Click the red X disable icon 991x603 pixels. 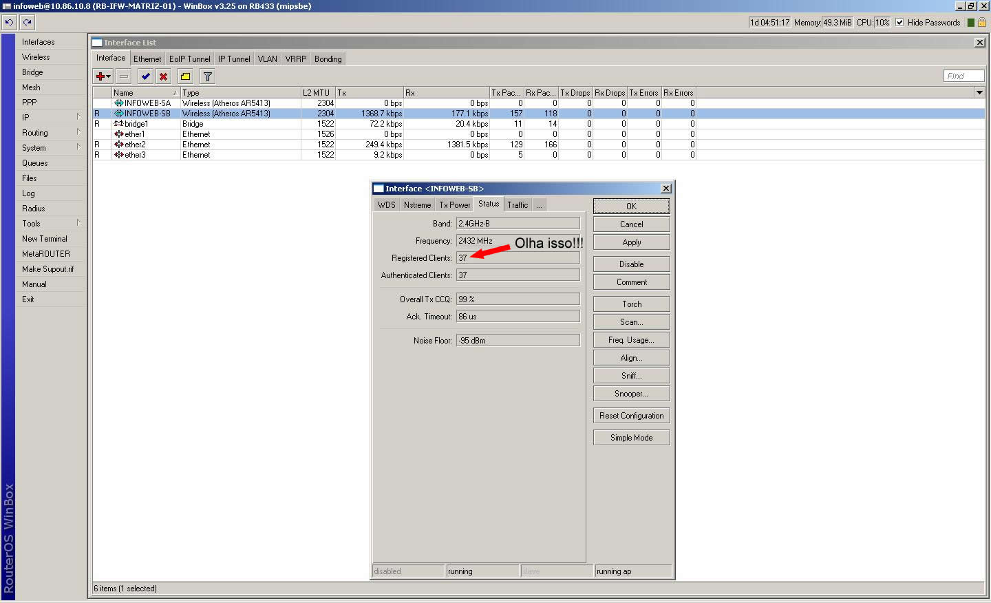pyautogui.click(x=163, y=76)
